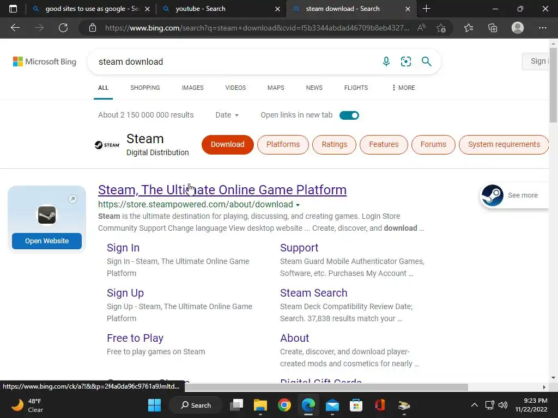Click the orange Download pill button
This screenshot has height=418, width=558.
[x=227, y=145]
